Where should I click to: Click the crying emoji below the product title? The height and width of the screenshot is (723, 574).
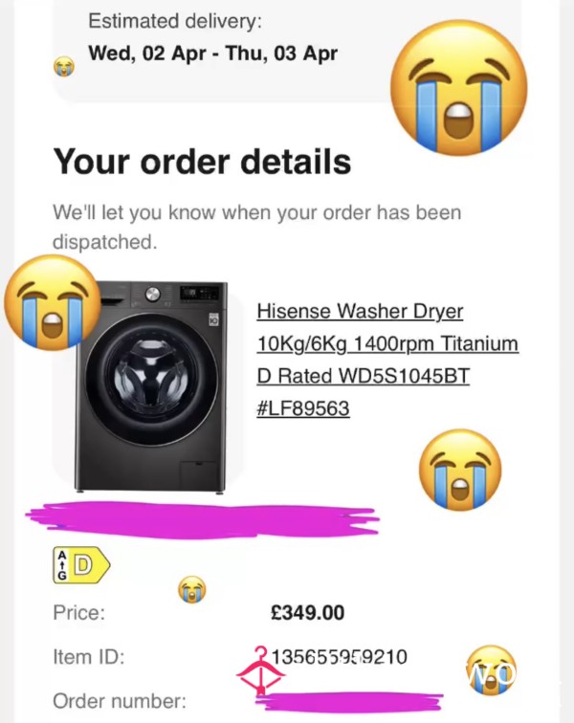pos(460,470)
